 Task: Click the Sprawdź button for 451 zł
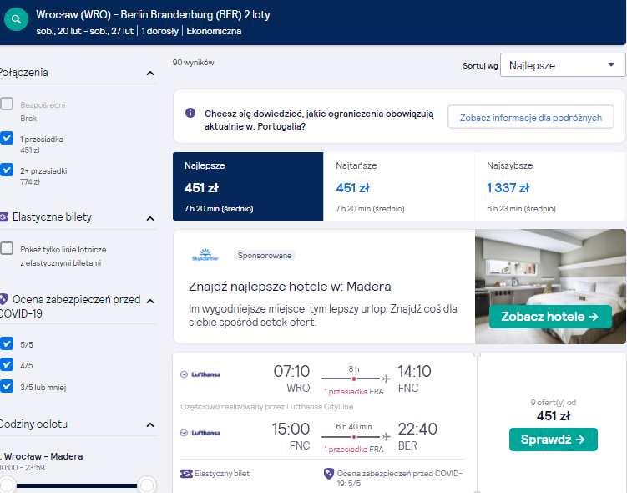click(x=553, y=440)
